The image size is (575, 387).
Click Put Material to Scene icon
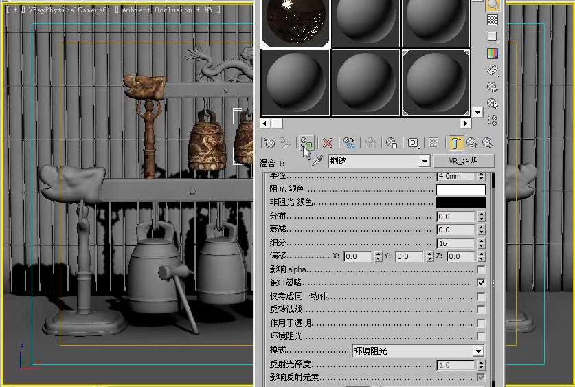pyautogui.click(x=285, y=143)
